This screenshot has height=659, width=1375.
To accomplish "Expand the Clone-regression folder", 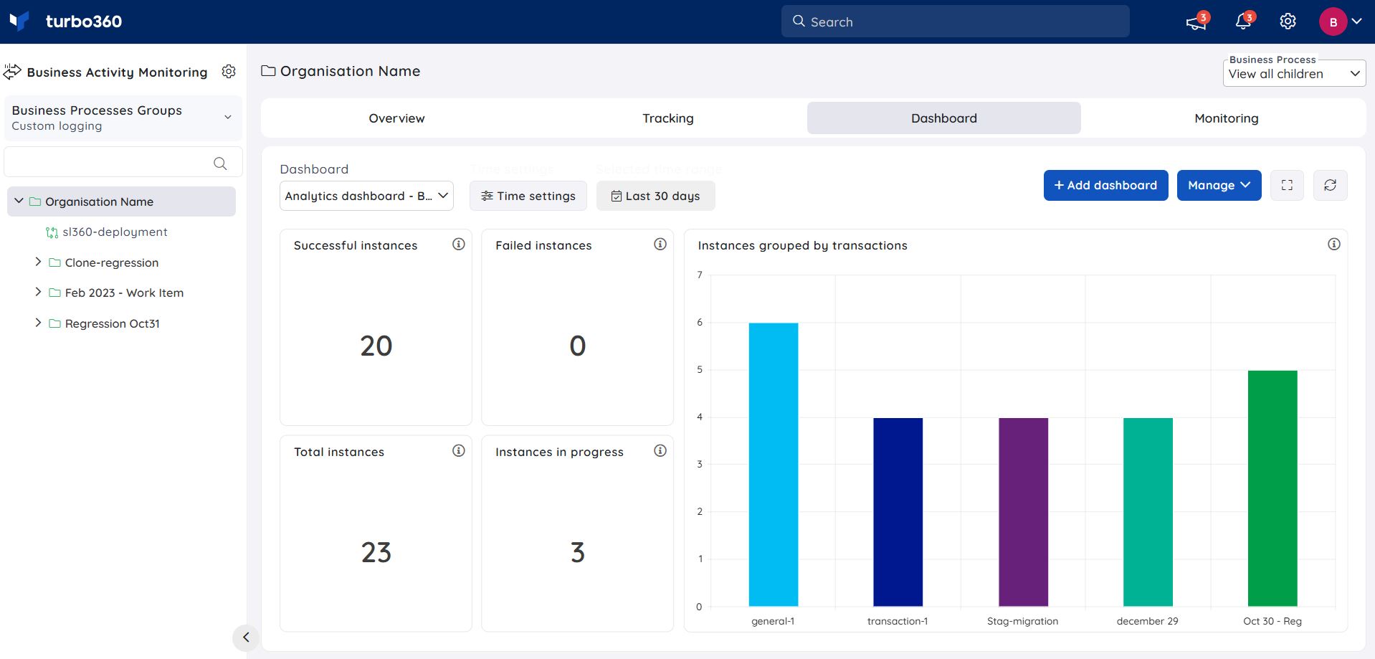I will tap(38, 262).
